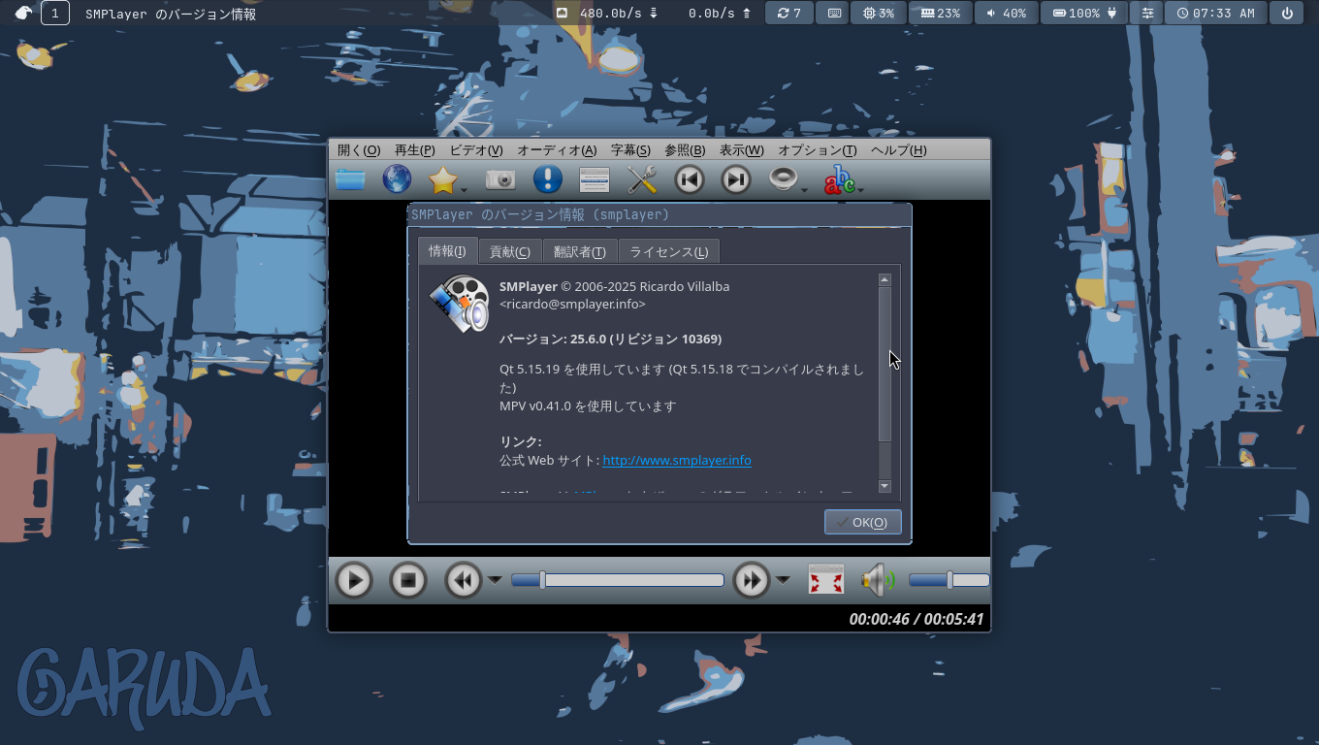Viewport: 1319px width, 745px height.
Task: Click the subtitle 'abc' icon
Action: pyautogui.click(x=839, y=179)
